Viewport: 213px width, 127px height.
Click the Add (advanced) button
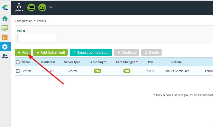tap(50, 52)
